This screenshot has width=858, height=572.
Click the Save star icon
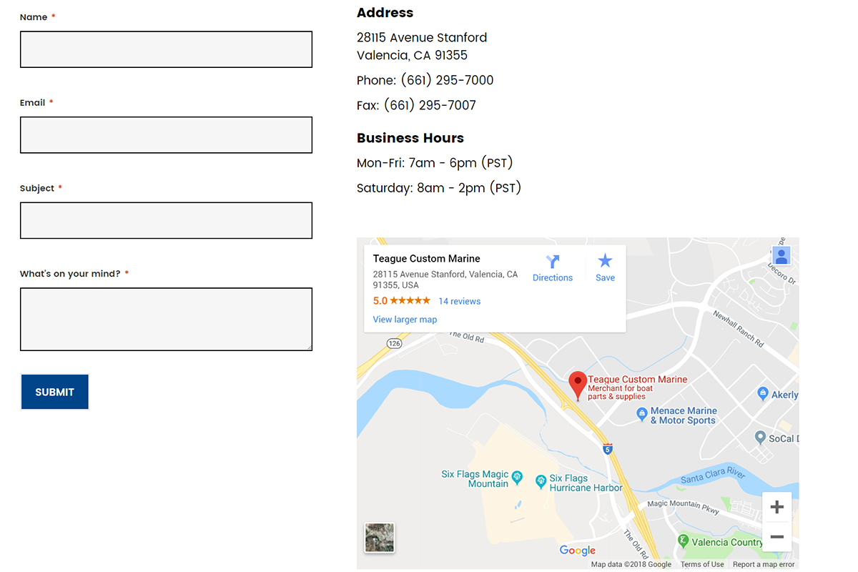click(x=605, y=261)
